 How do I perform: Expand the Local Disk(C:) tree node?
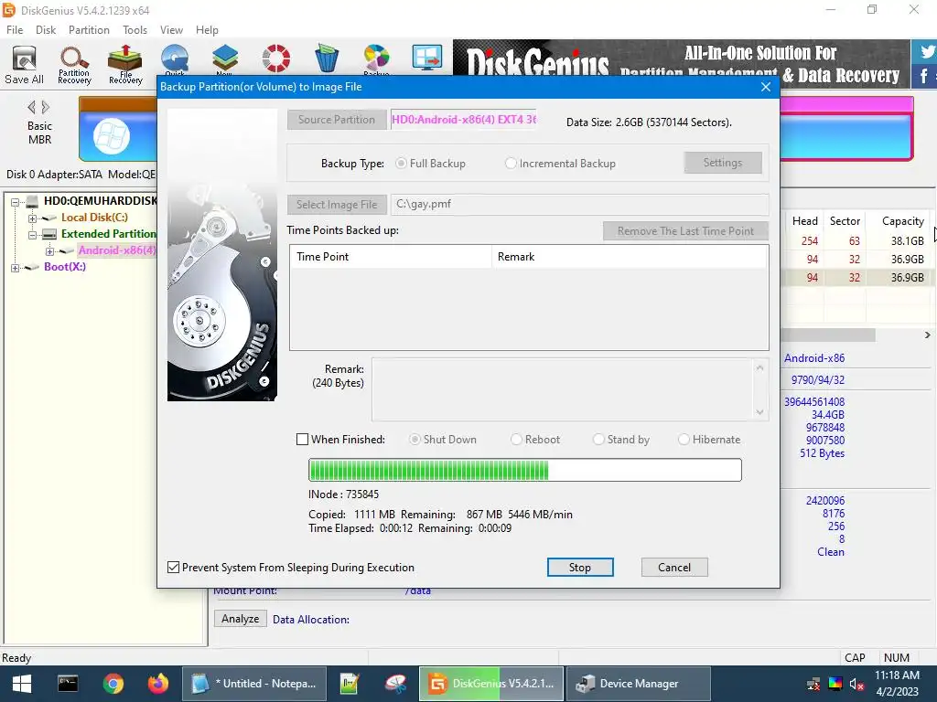pyautogui.click(x=32, y=218)
